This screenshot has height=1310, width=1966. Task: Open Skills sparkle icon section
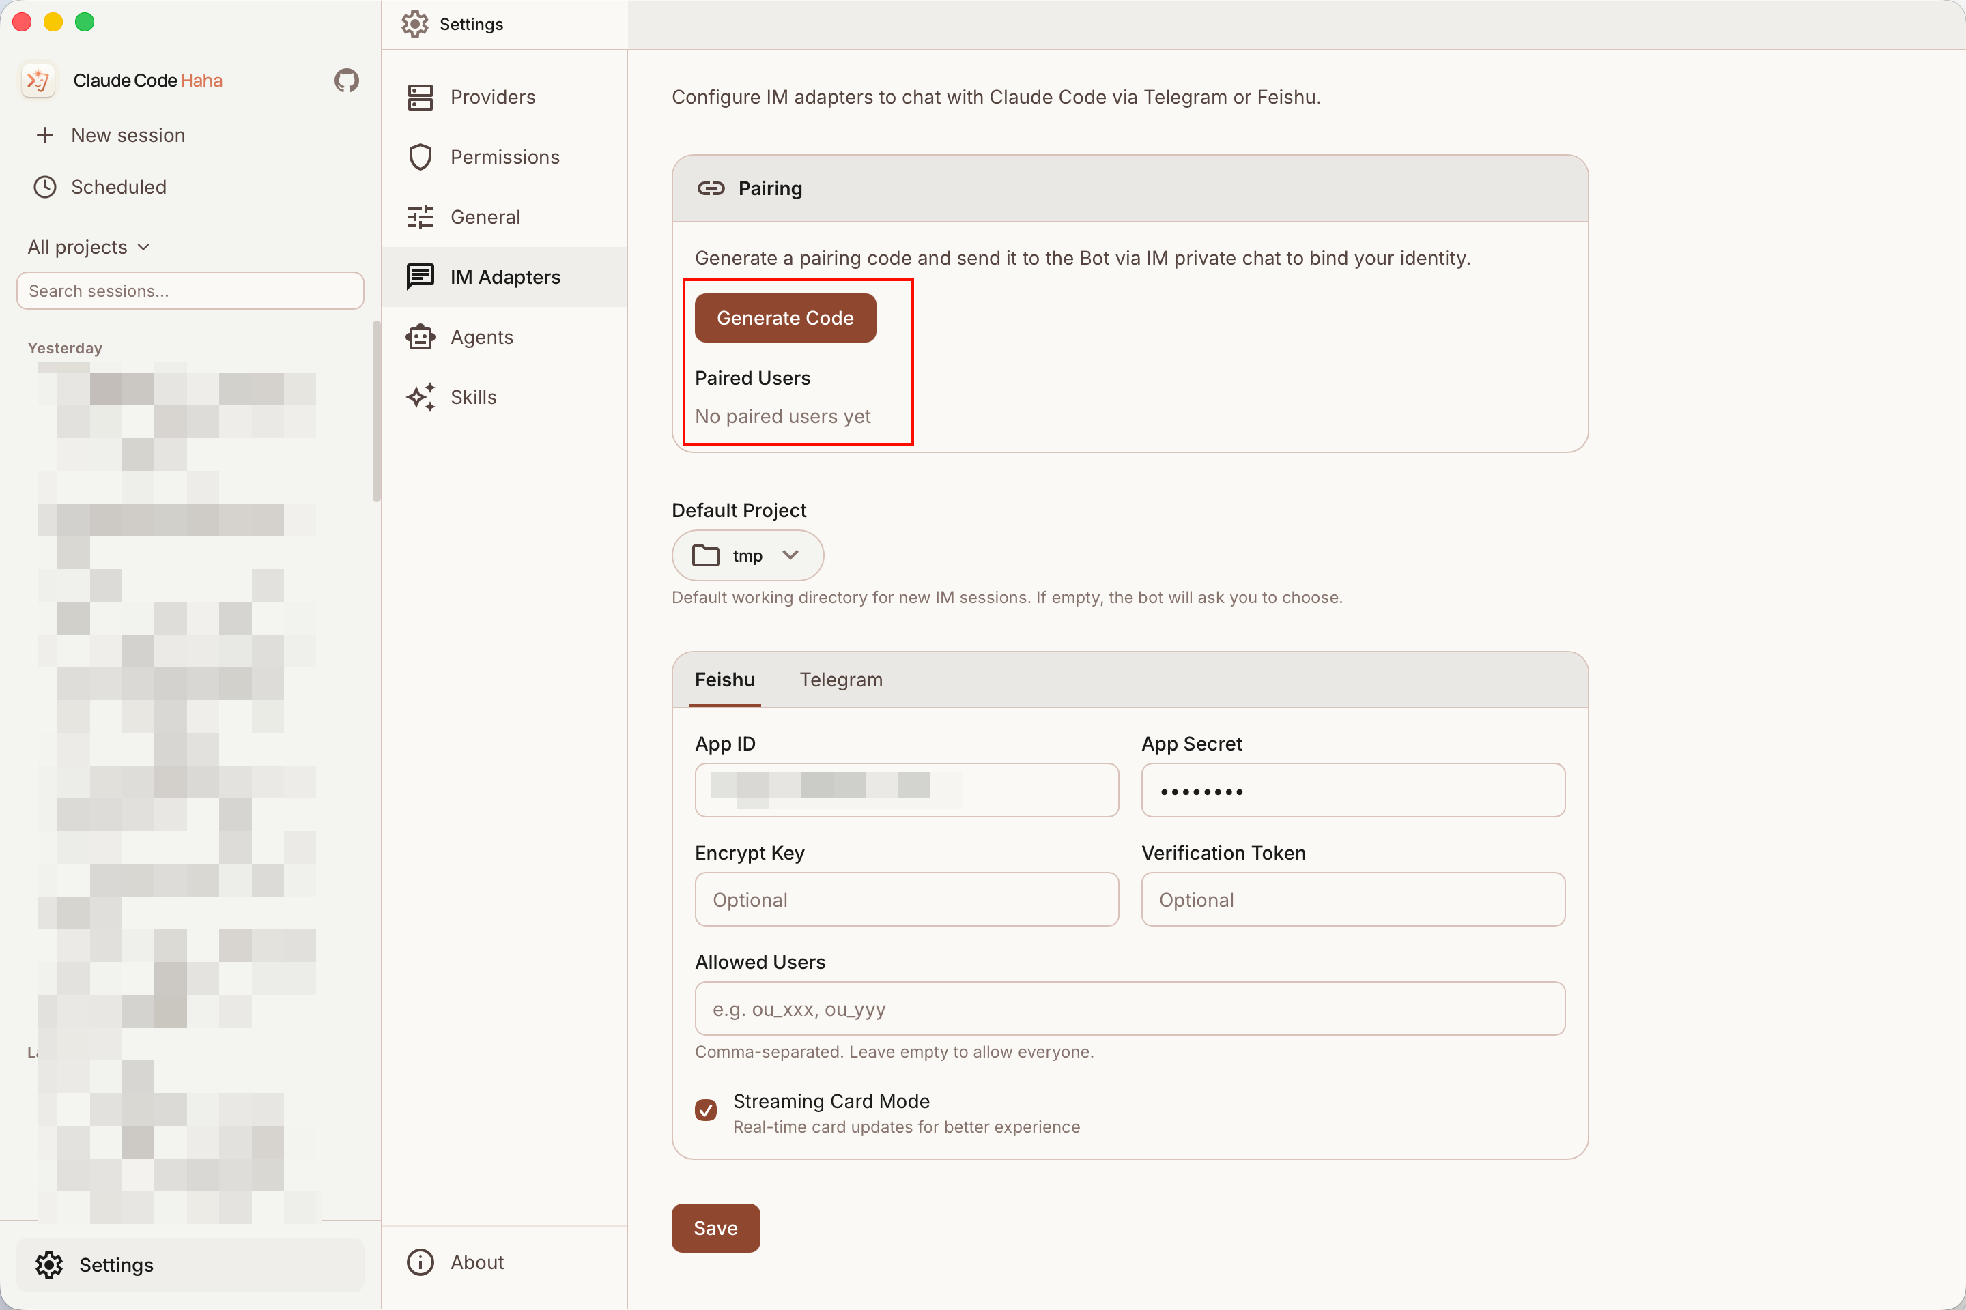pyautogui.click(x=420, y=398)
